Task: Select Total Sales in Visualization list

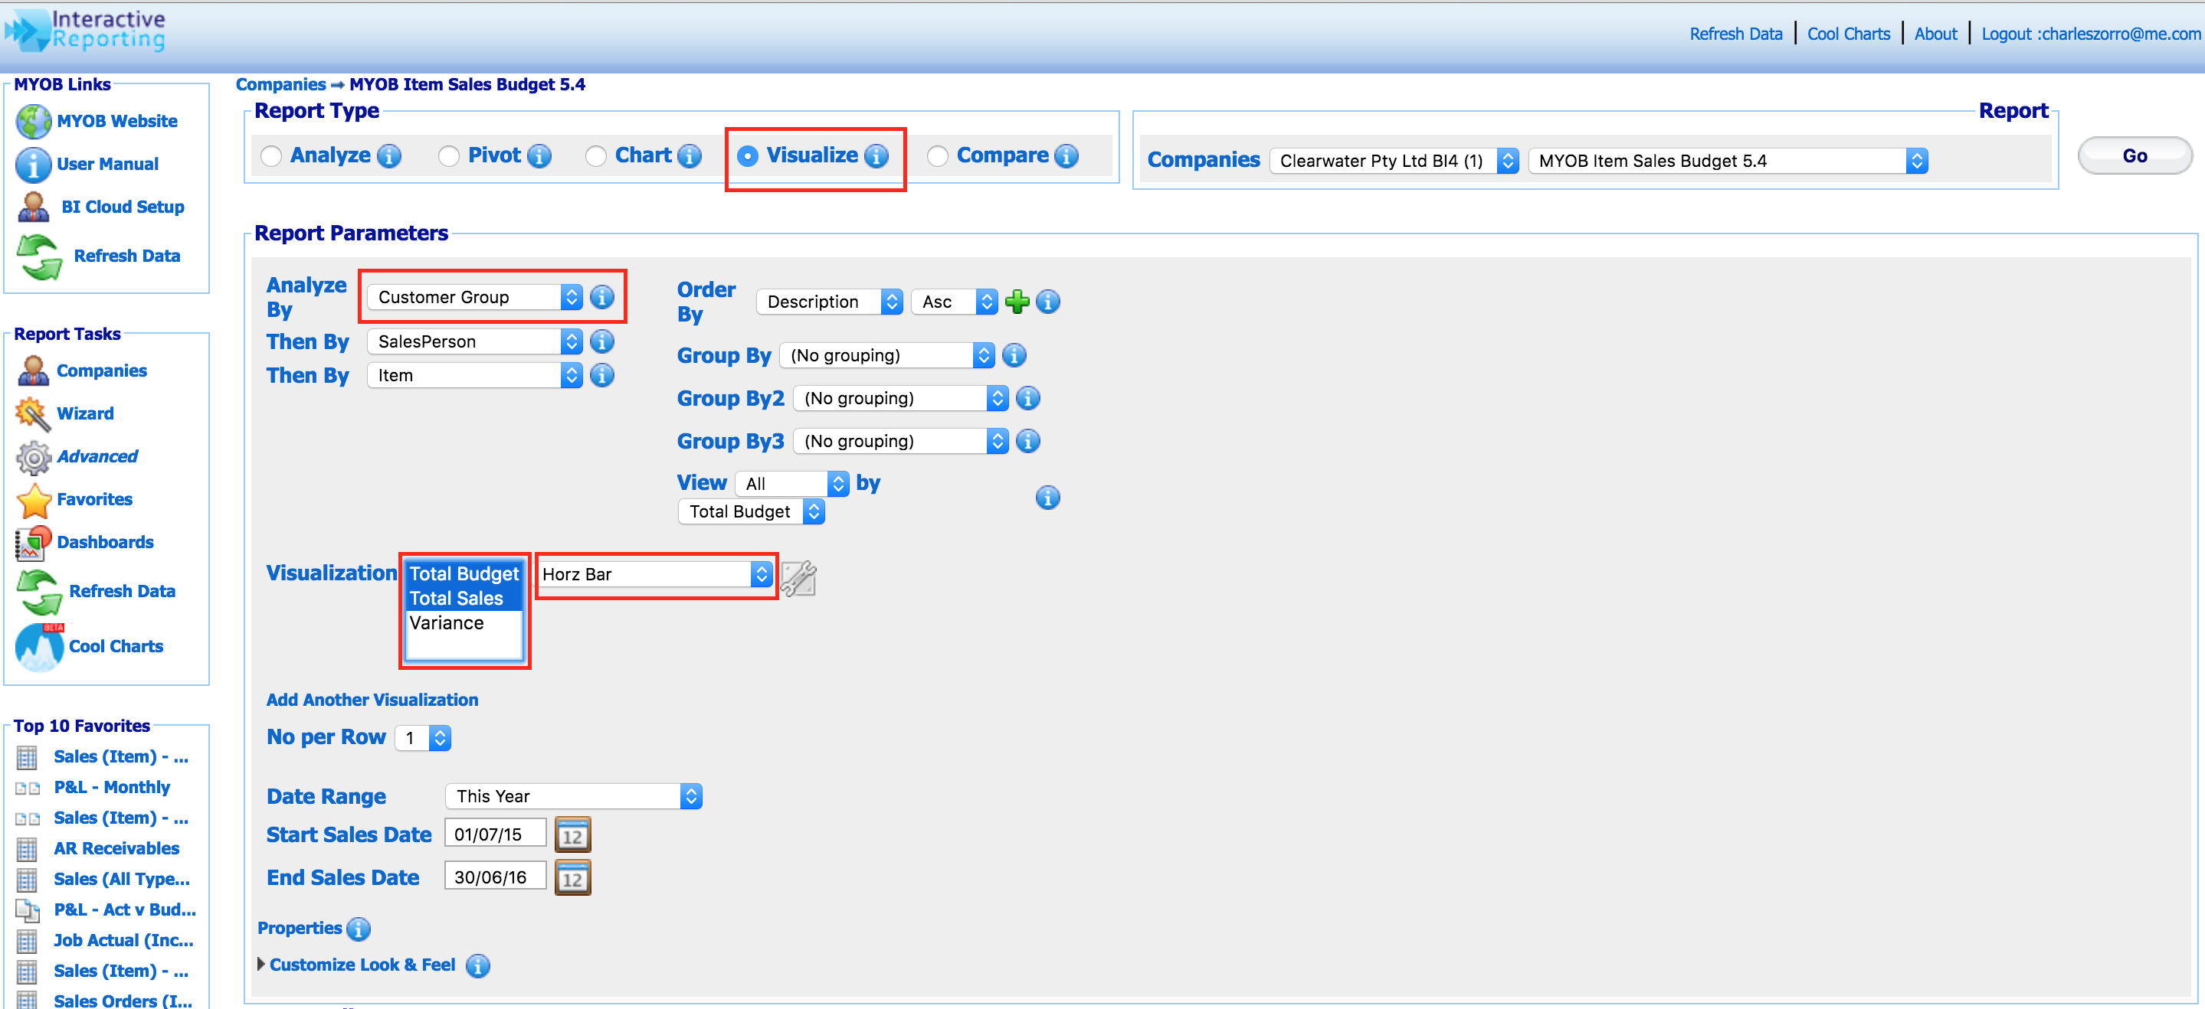Action: tap(464, 599)
